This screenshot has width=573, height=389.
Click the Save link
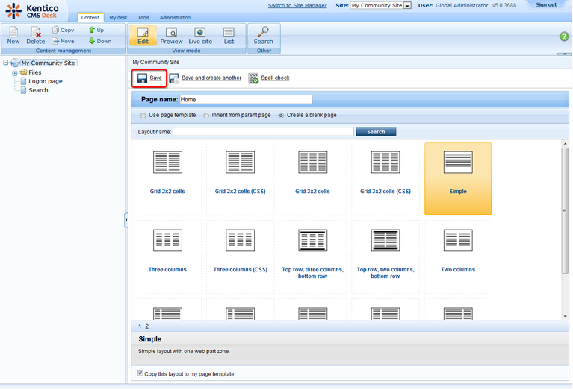pyautogui.click(x=155, y=78)
